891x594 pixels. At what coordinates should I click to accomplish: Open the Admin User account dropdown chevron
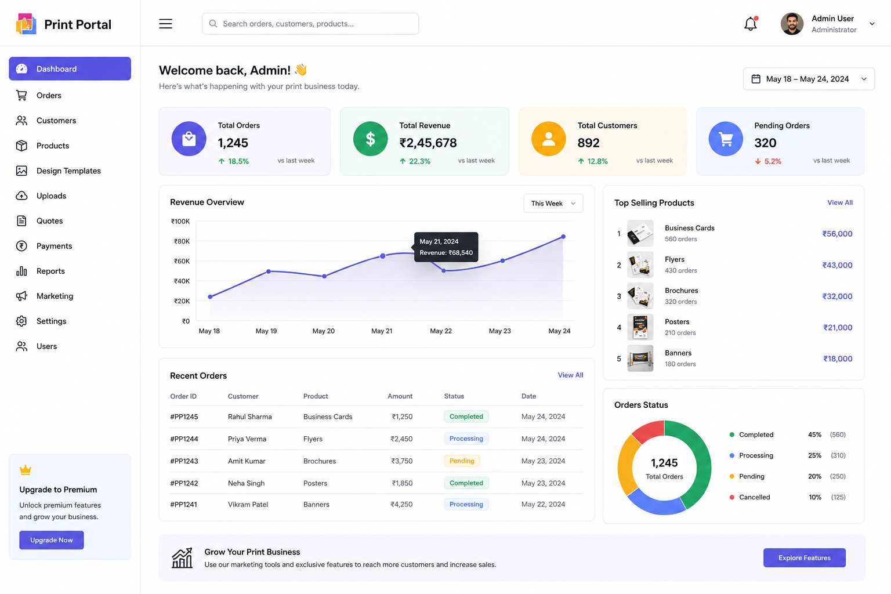[872, 24]
